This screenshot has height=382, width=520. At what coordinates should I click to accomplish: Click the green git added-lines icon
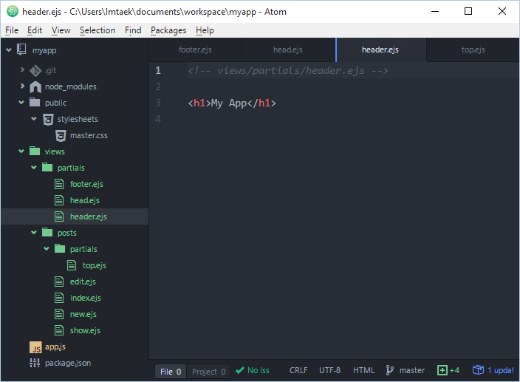[x=442, y=370]
